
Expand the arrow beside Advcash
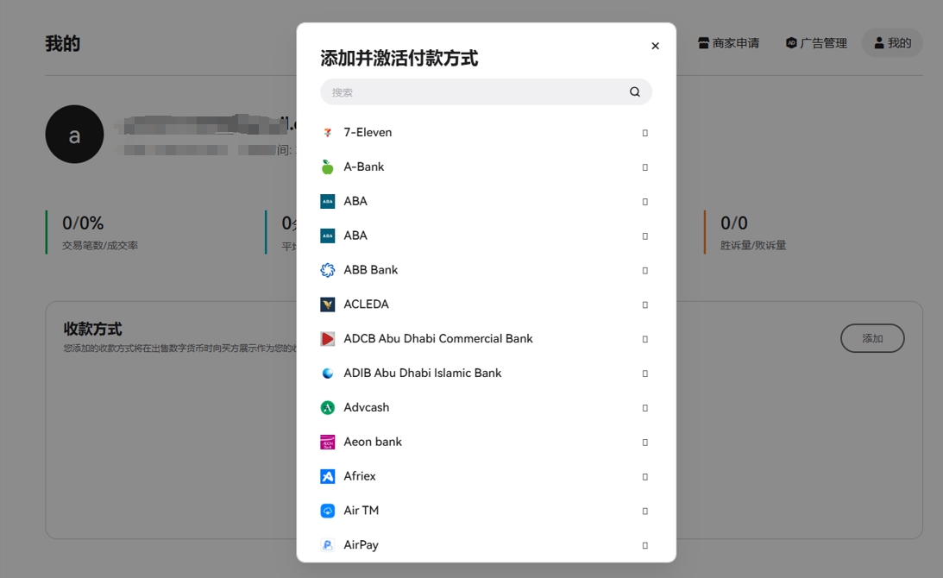[x=644, y=408]
